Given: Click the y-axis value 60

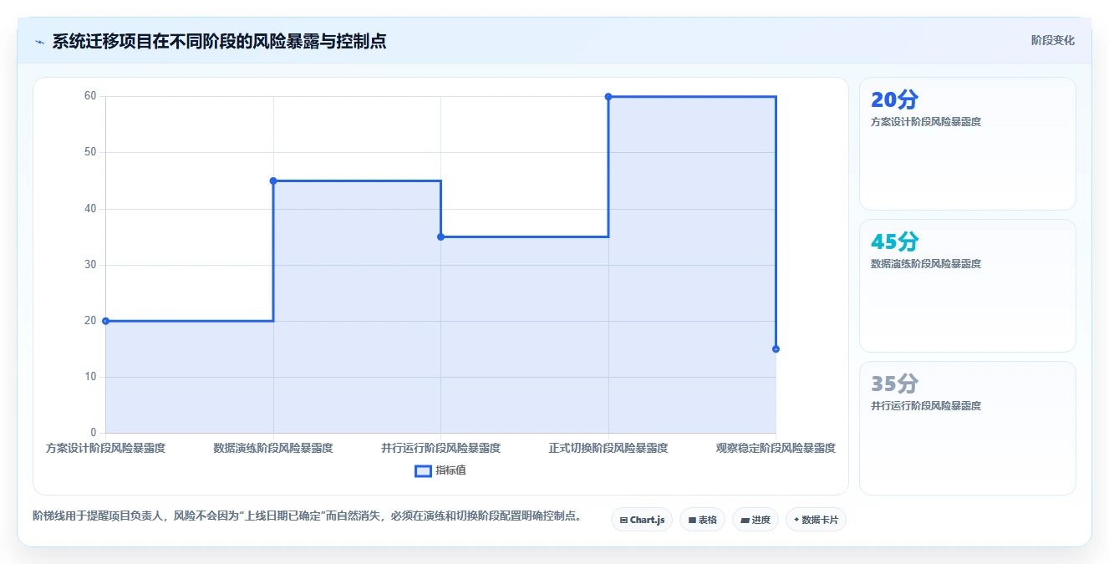Looking at the screenshot, I should [x=90, y=96].
